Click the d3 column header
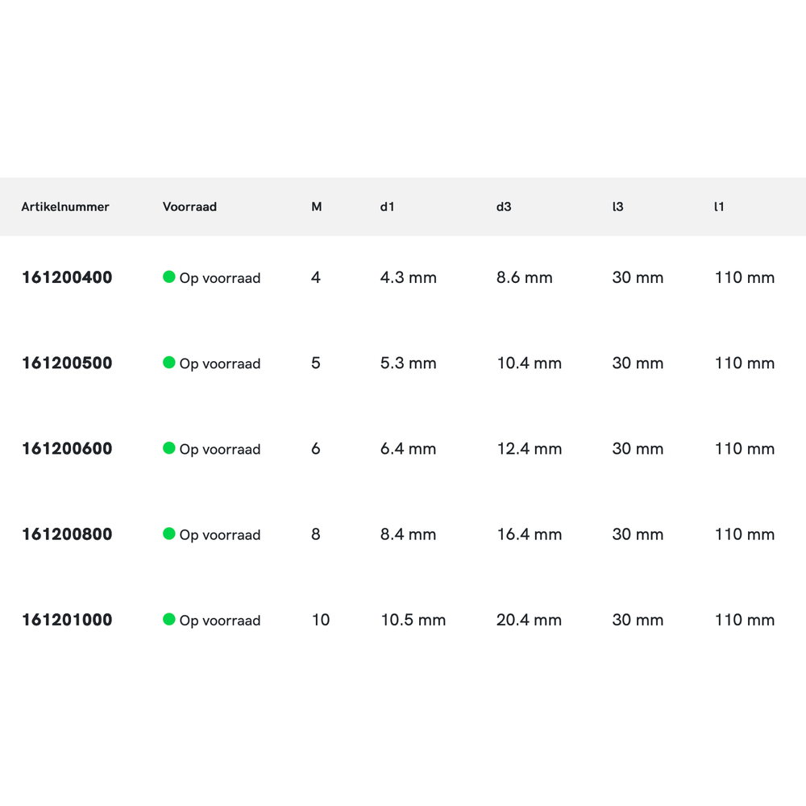Image resolution: width=806 pixels, height=806 pixels. pos(504,207)
